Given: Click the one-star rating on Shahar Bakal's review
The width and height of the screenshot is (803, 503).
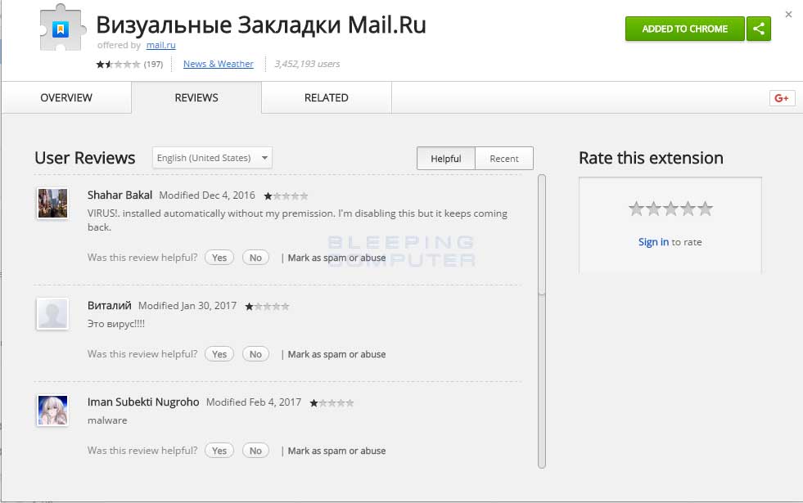Looking at the screenshot, I should tap(285, 195).
